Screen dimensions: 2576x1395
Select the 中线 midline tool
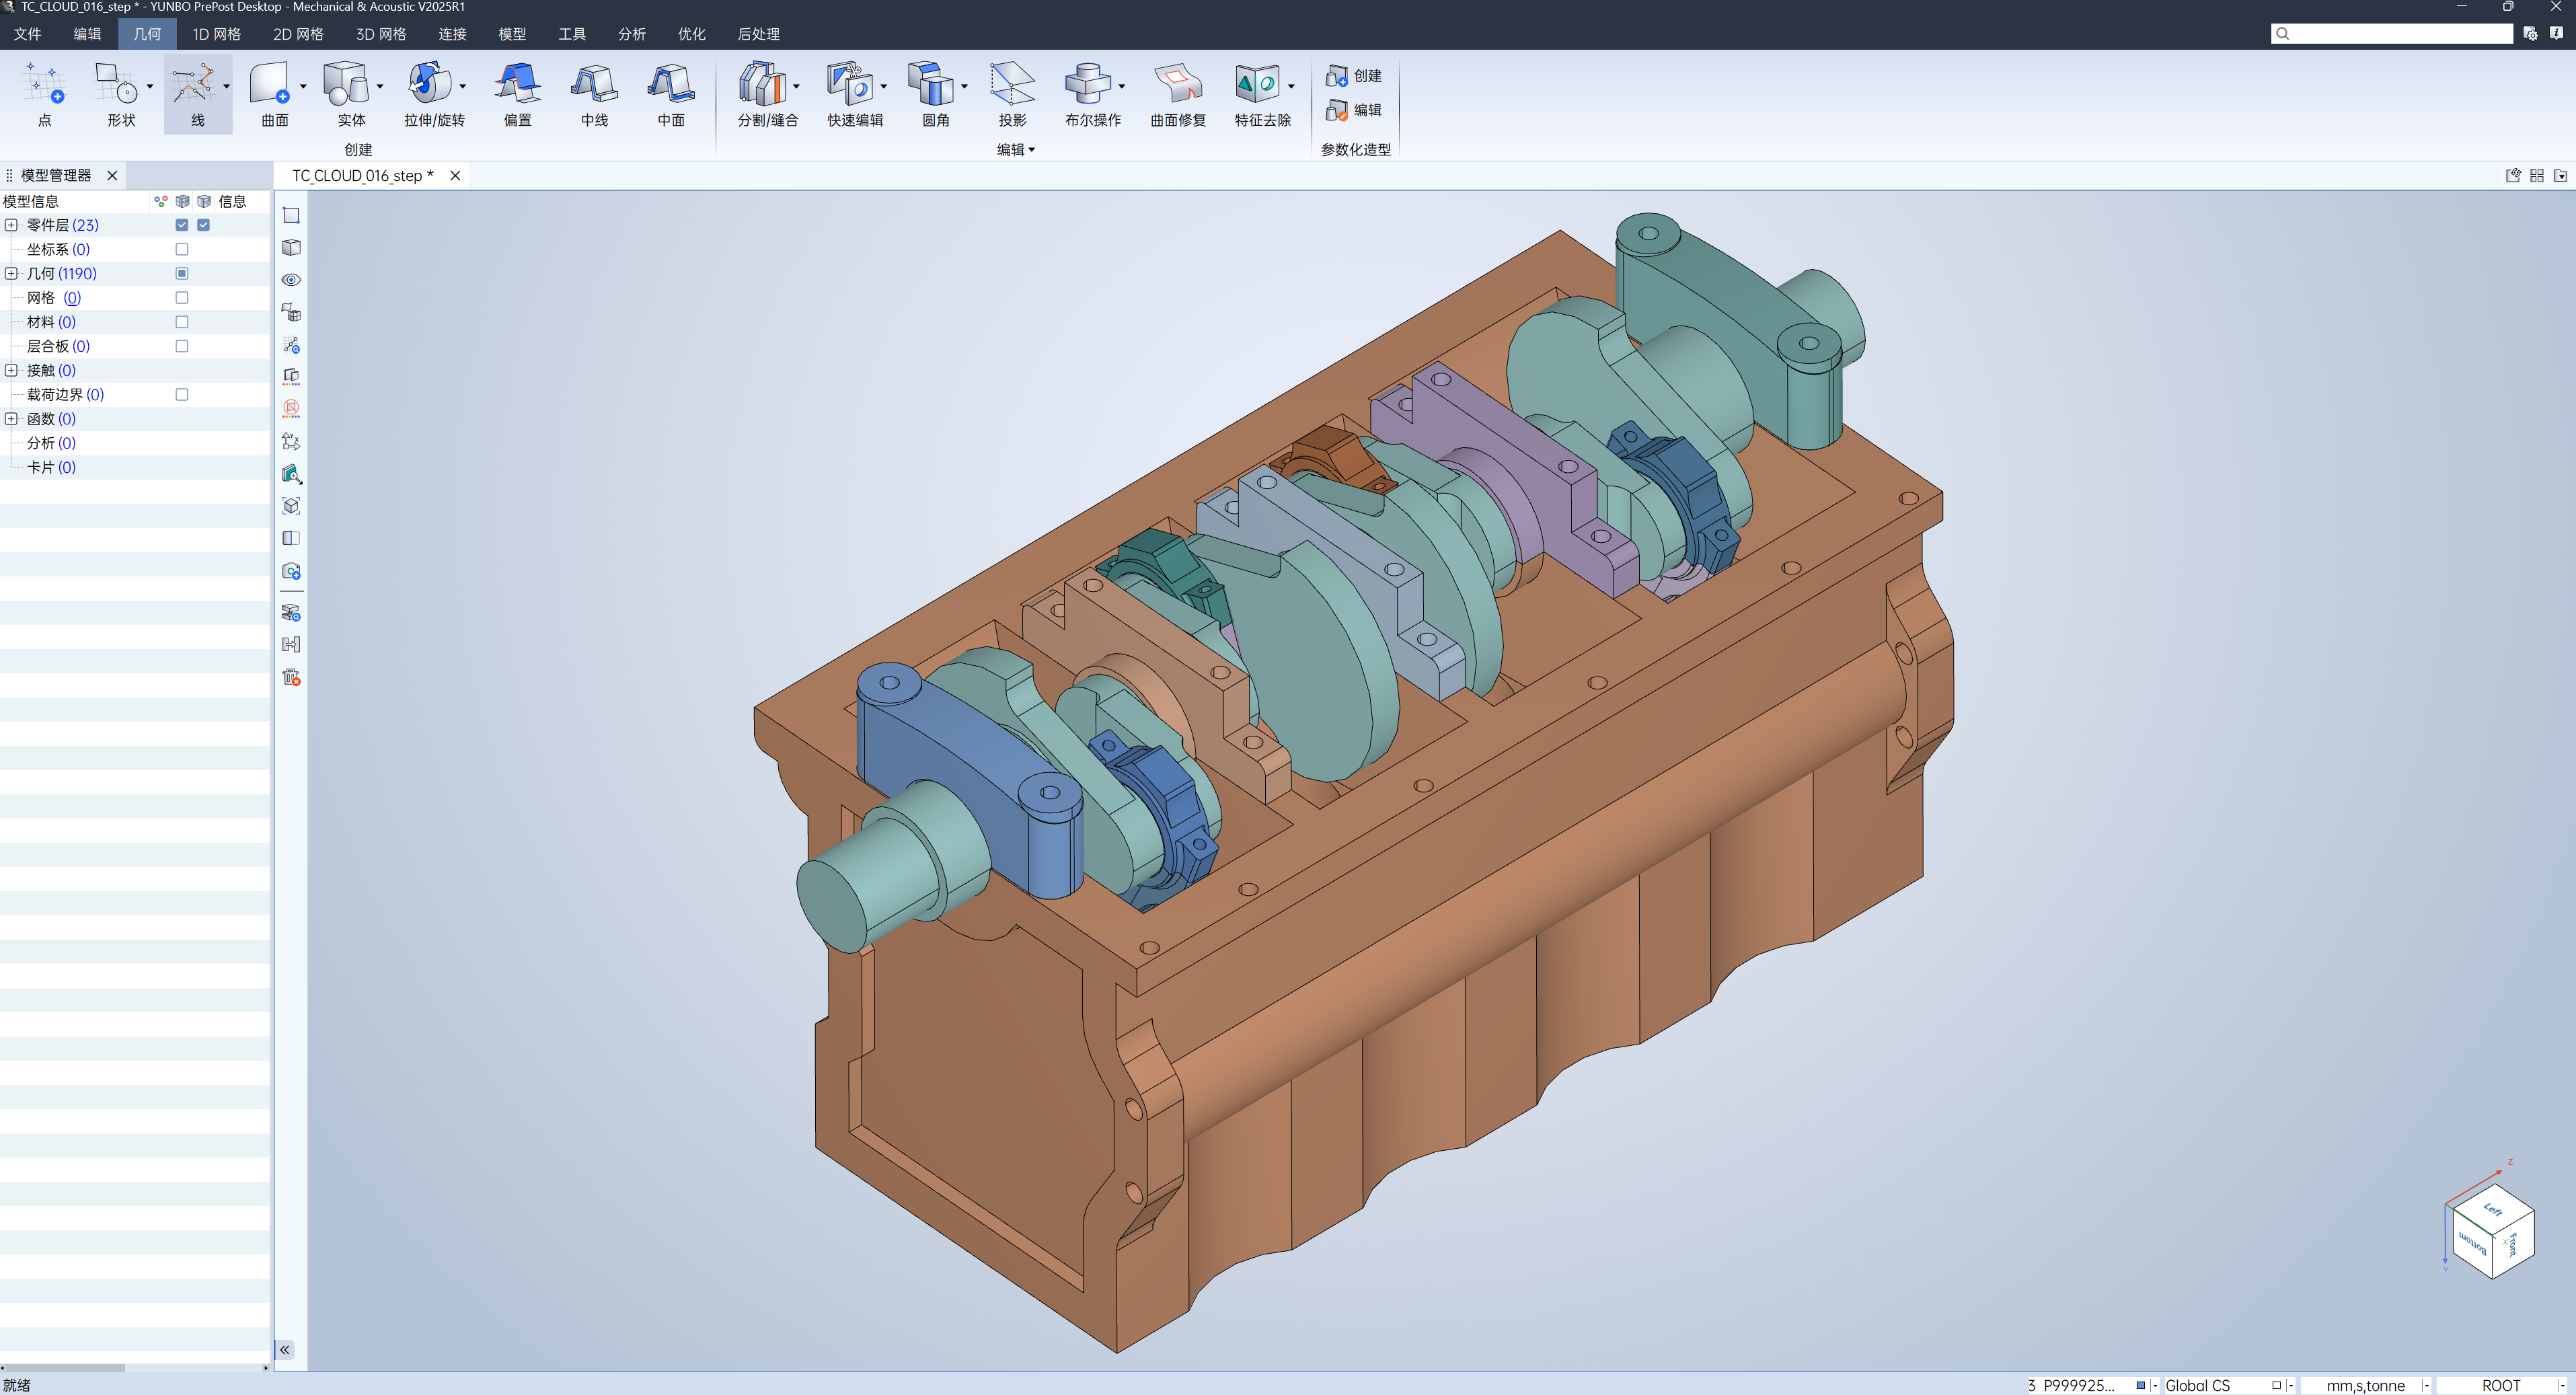(x=594, y=94)
